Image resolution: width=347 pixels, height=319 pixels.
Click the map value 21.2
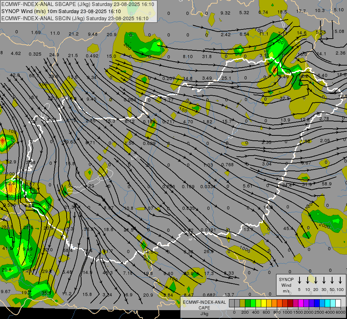[x=74, y=34]
